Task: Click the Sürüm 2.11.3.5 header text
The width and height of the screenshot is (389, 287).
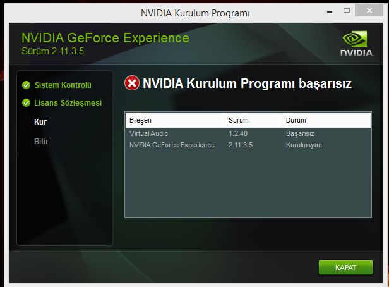Action: [x=52, y=51]
